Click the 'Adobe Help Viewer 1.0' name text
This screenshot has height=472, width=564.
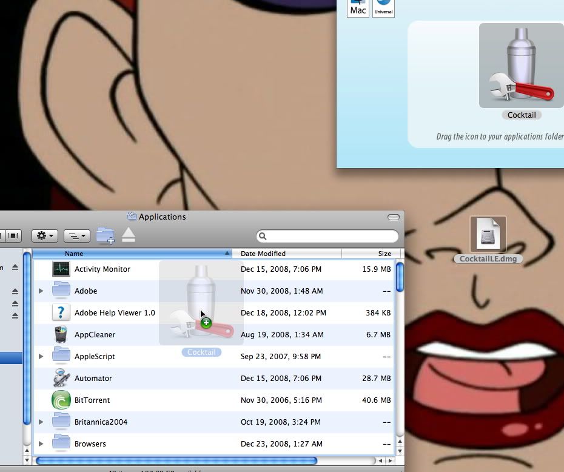[115, 312]
